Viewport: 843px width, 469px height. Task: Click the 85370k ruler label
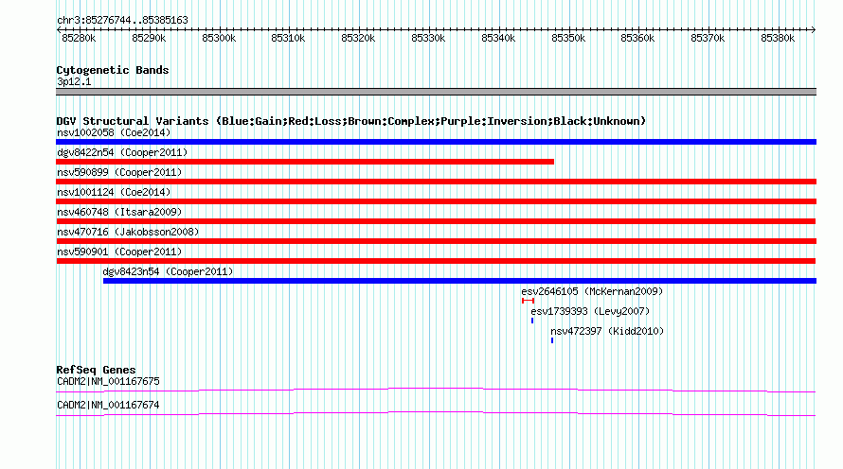click(x=708, y=38)
